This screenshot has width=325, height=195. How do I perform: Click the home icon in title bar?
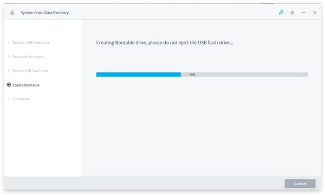(12, 12)
